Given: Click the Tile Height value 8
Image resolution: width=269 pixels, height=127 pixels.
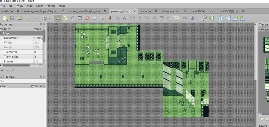Looking at the screenshot, I should pyautogui.click(x=38, y=57).
